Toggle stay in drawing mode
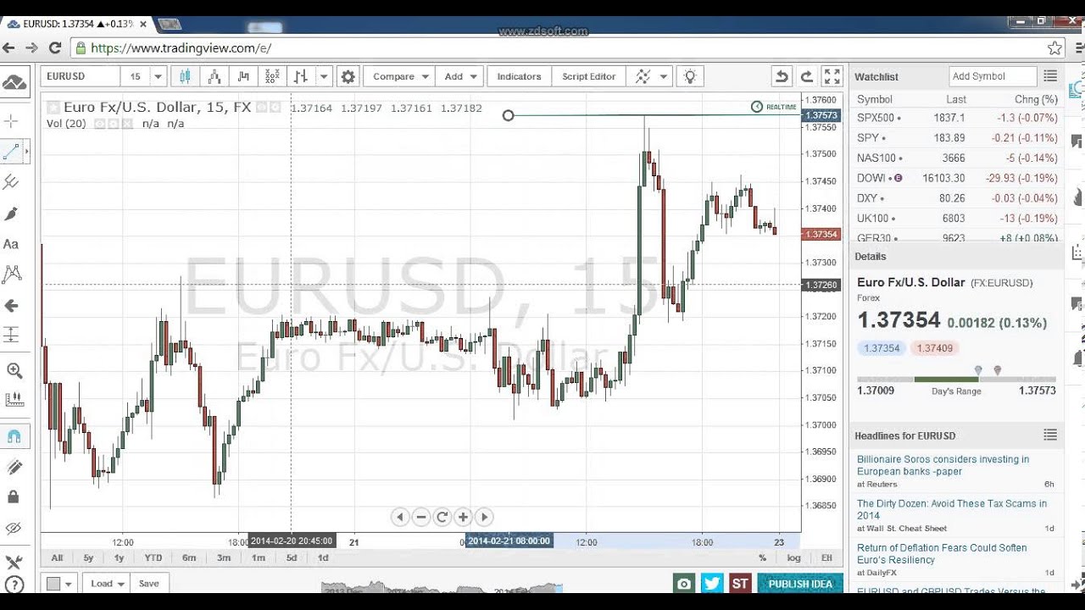The height and width of the screenshot is (610, 1085). coord(14,467)
